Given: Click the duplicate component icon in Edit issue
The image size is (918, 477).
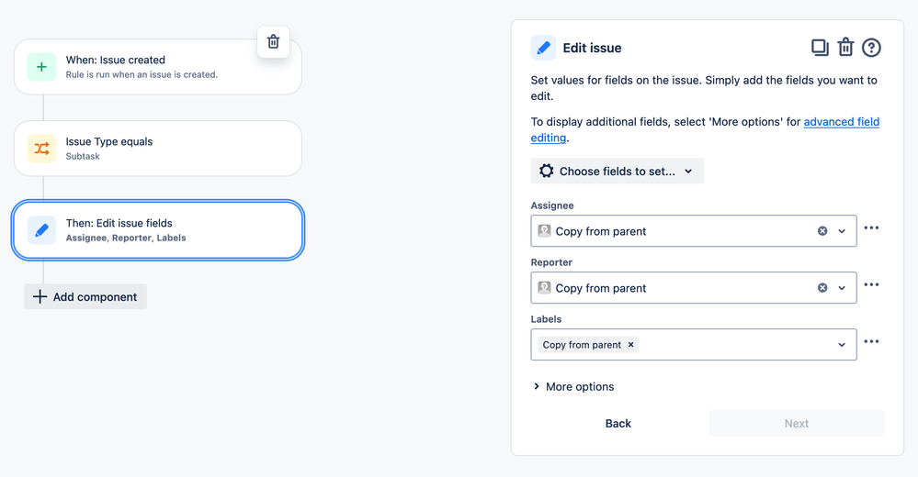Looking at the screenshot, I should point(820,48).
